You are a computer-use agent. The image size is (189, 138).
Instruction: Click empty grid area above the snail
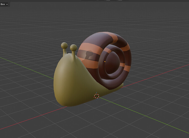(x=97, y=17)
